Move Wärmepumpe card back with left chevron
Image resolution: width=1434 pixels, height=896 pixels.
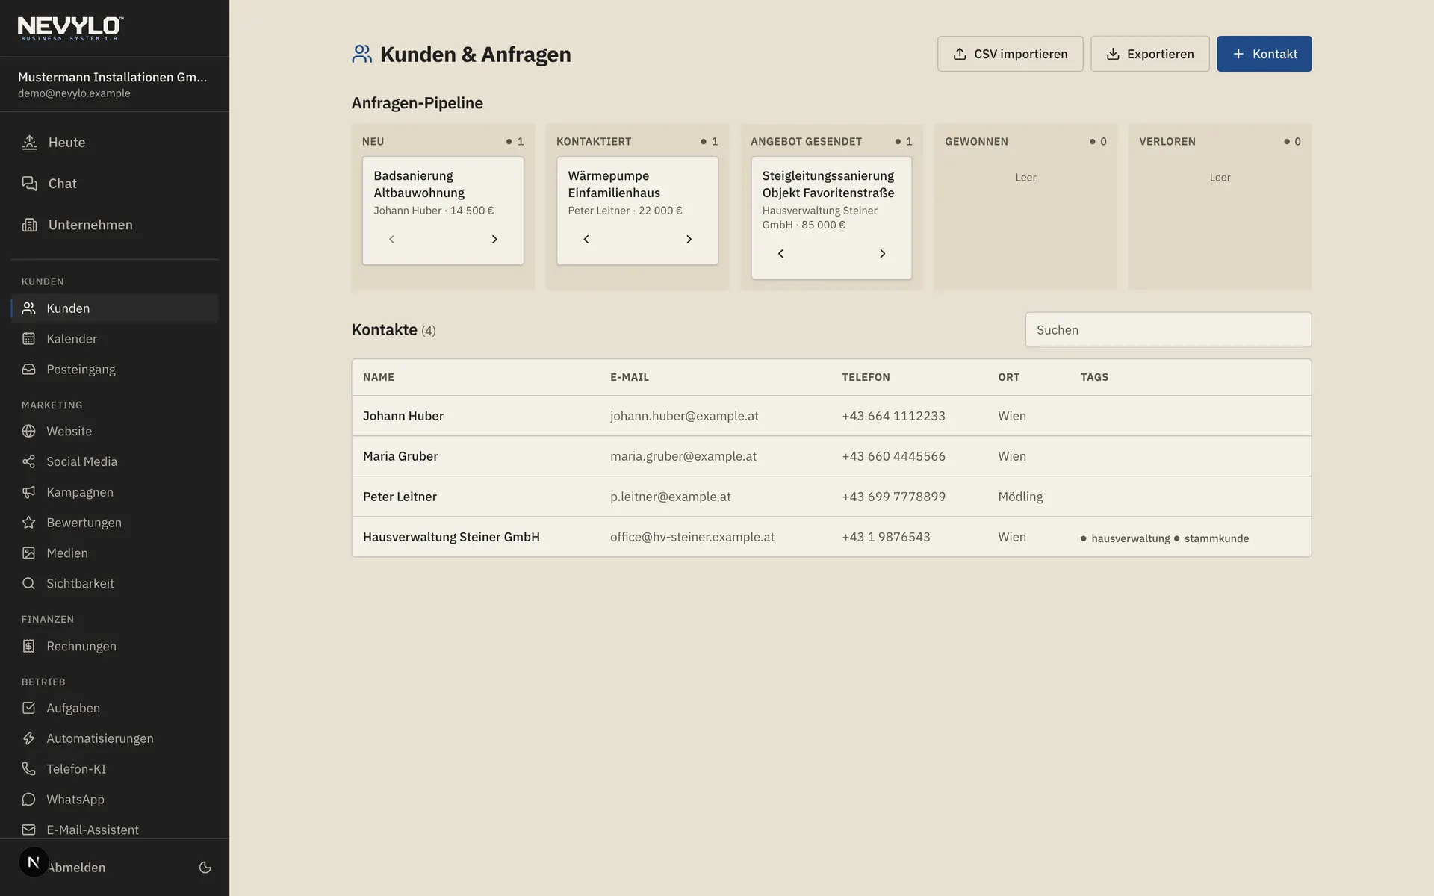[x=586, y=239]
